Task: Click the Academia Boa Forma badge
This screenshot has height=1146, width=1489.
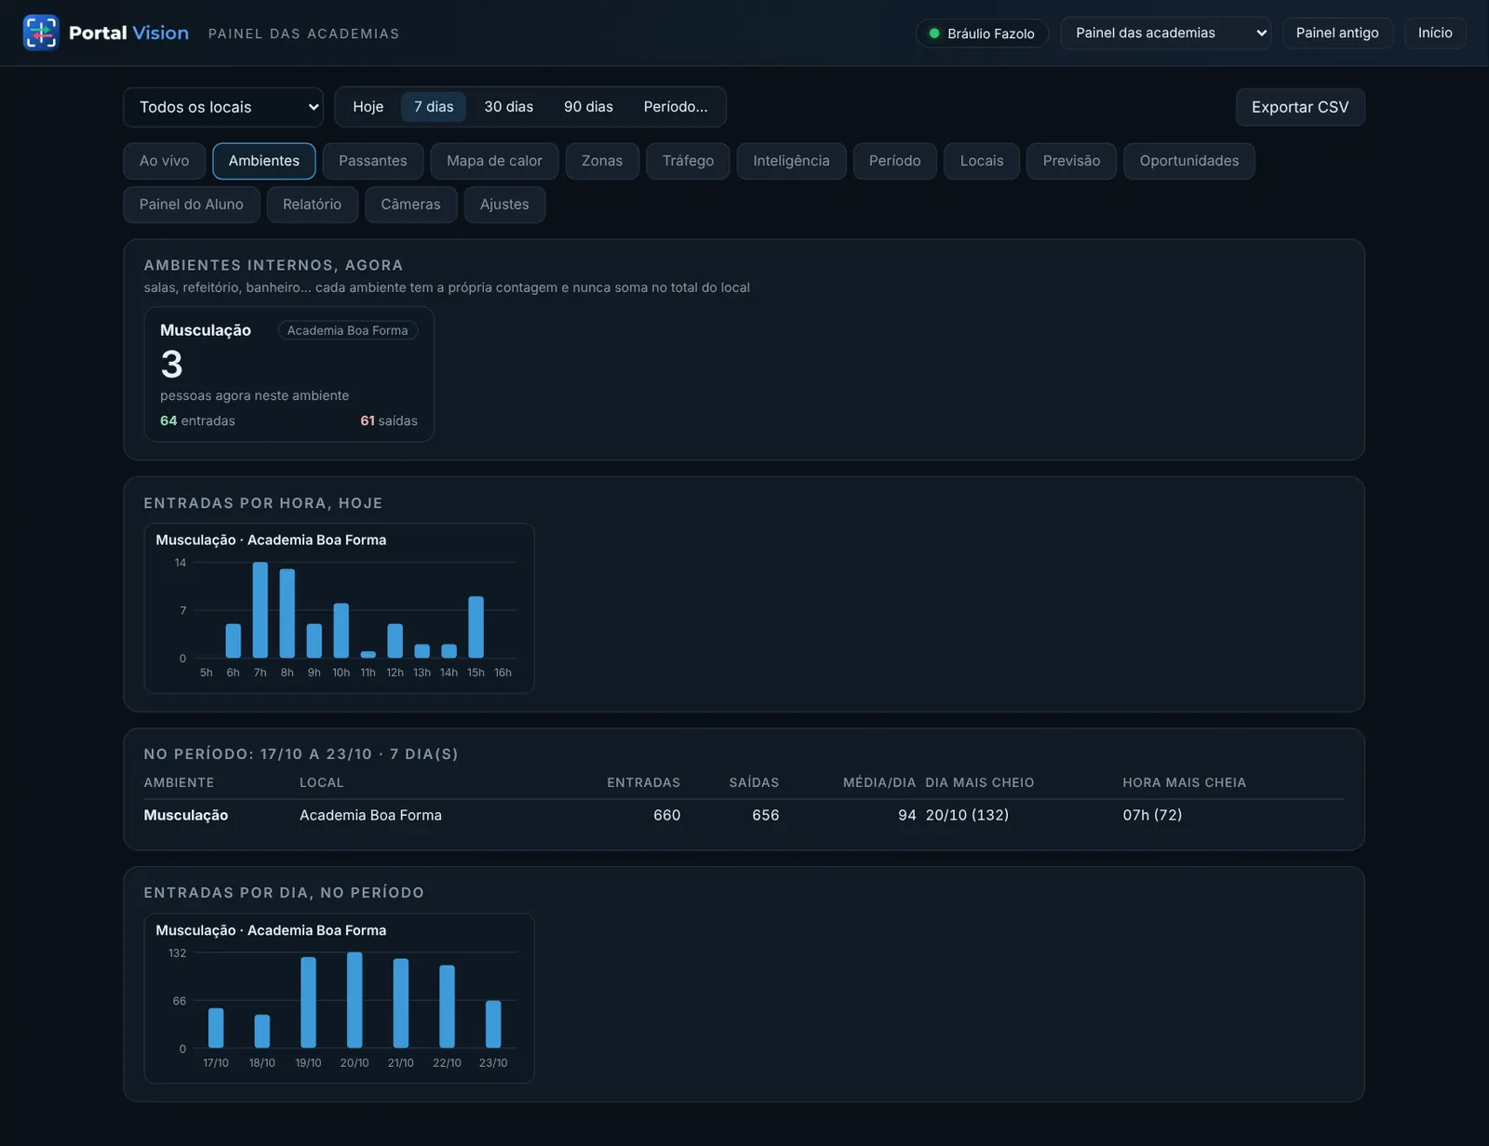Action: coord(347,330)
